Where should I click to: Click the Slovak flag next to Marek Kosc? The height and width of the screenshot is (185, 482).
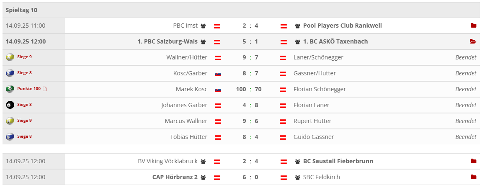218,90
